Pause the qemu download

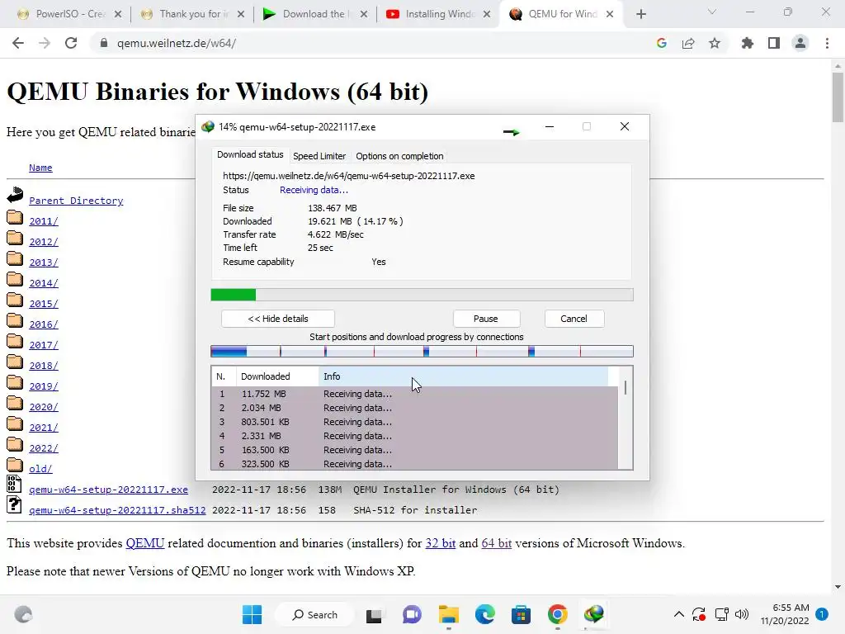pyautogui.click(x=485, y=319)
